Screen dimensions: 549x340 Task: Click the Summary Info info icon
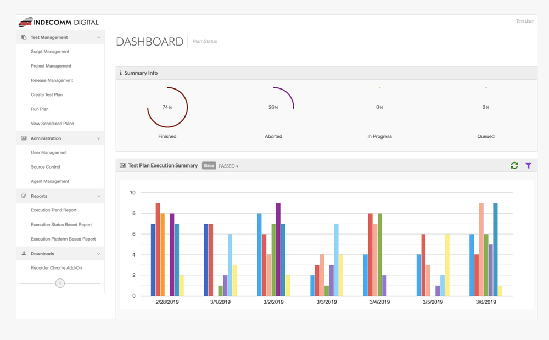[x=120, y=73]
